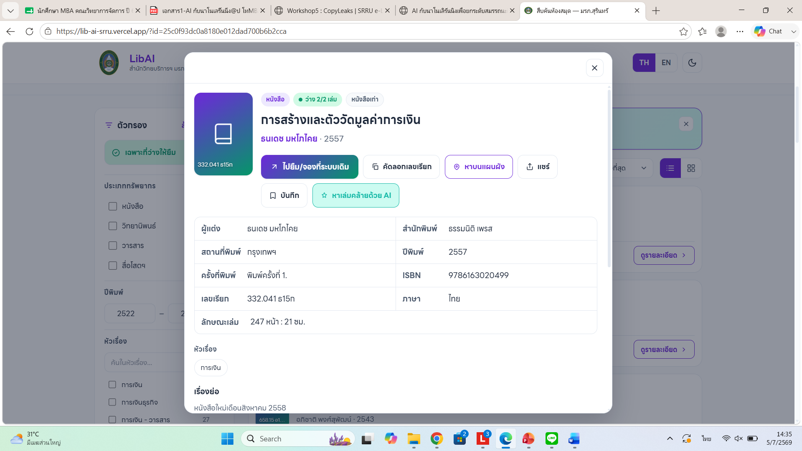Toggle dark mode moon icon
The height and width of the screenshot is (451, 802).
692,63
